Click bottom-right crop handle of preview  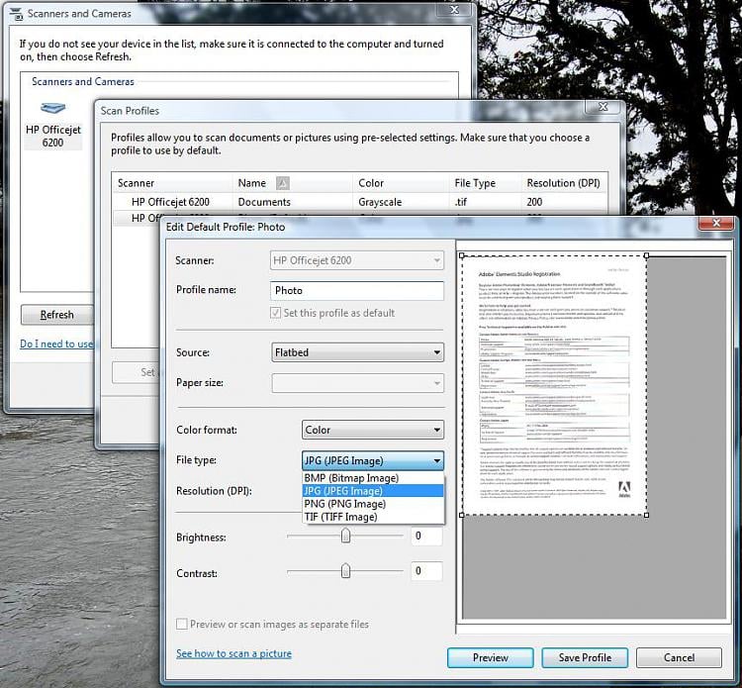[x=647, y=515]
